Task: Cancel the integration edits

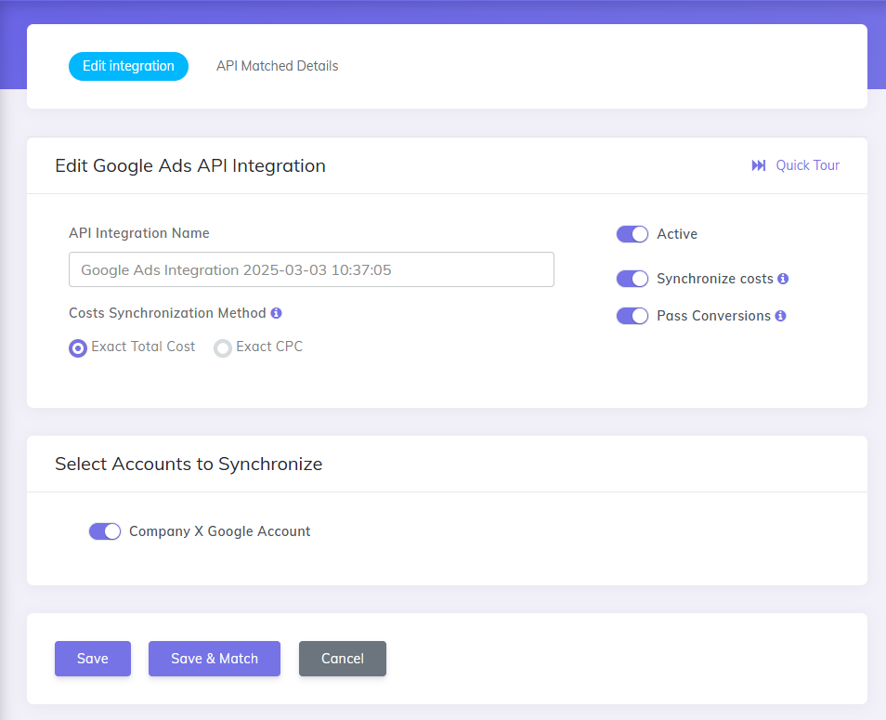Action: (343, 659)
